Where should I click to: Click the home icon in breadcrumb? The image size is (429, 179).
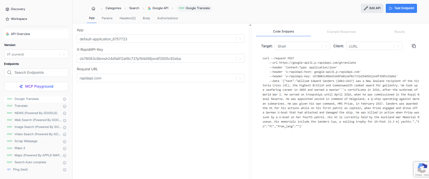click(93, 8)
